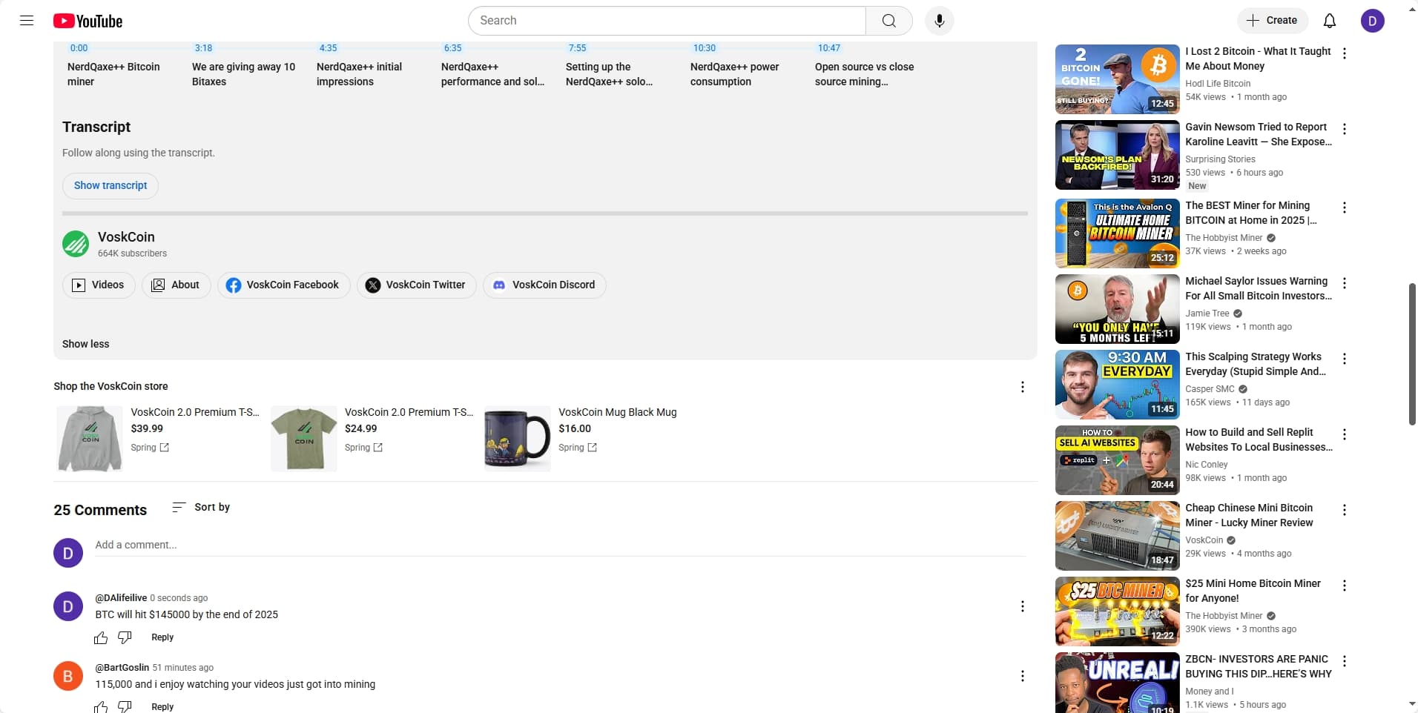Open VoskCoin Videos chip
1418x713 pixels.
tap(99, 285)
